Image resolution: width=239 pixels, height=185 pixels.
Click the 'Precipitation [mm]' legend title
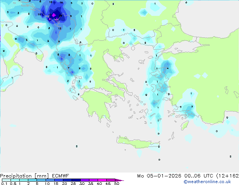[x=25, y=176]
